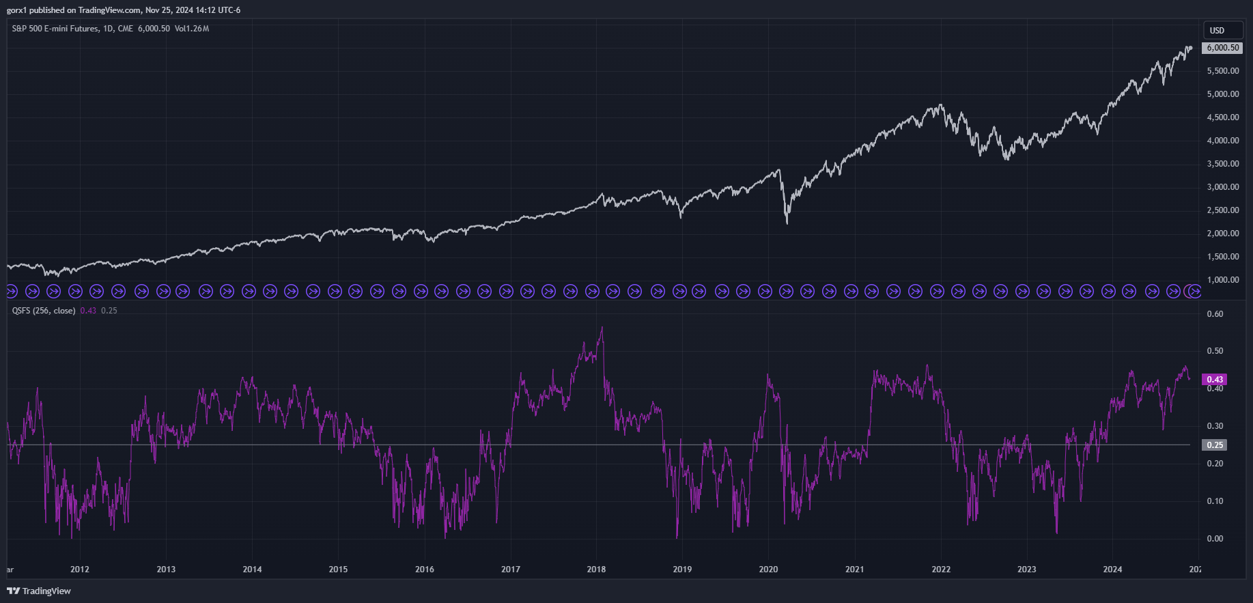This screenshot has height=603, width=1253.
Task: Click the 3,500.00 price axis label
Action: point(1223,164)
